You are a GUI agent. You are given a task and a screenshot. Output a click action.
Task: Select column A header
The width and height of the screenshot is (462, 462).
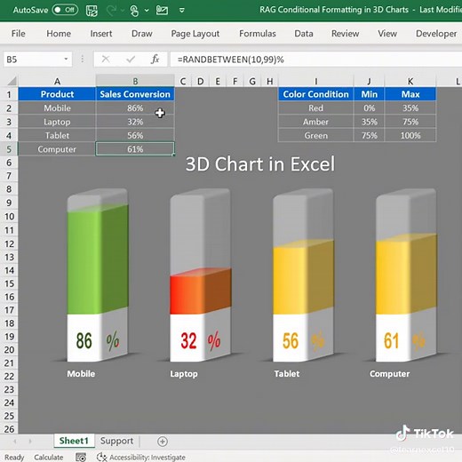(57, 81)
